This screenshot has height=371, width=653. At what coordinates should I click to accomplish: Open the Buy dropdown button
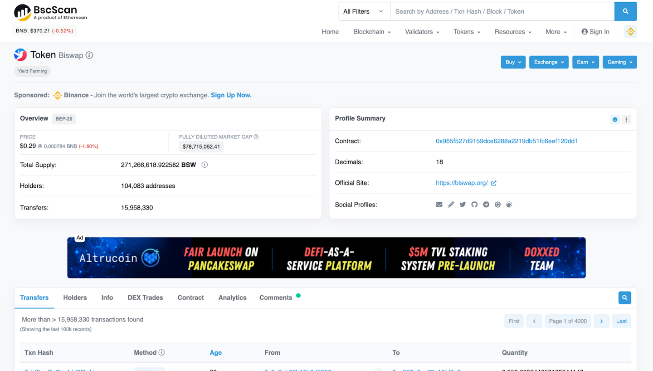[x=513, y=62]
